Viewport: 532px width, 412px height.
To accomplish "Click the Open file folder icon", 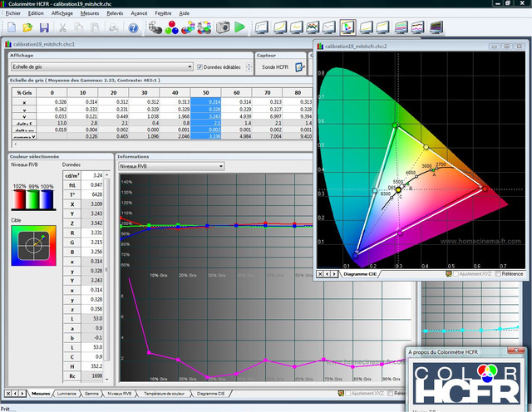I will (x=26, y=27).
